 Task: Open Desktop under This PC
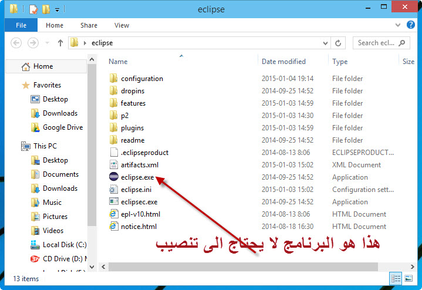49,160
